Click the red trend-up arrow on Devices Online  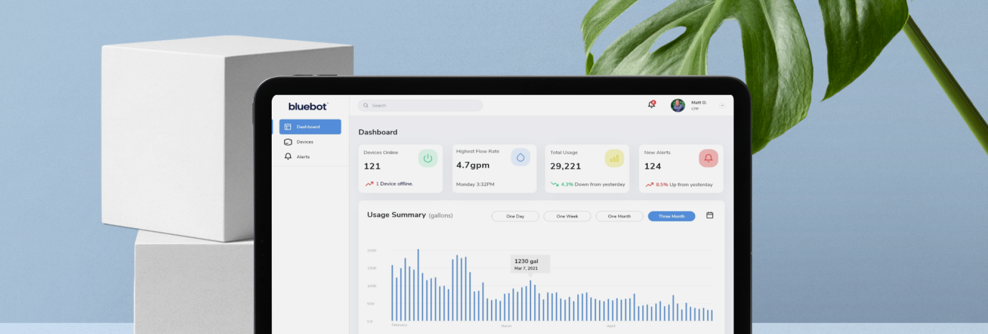(x=369, y=184)
